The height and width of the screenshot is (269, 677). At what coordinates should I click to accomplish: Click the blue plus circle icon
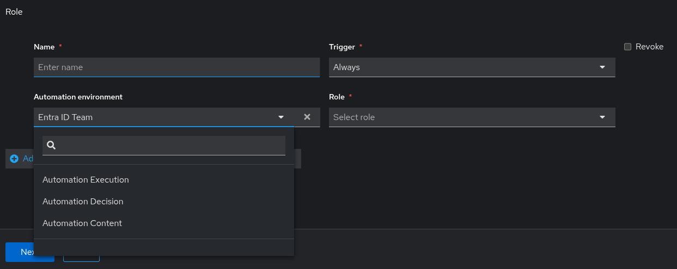(x=14, y=159)
